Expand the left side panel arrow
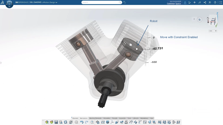Image resolution: width=223 pixels, height=125 pixels. tap(1, 63)
